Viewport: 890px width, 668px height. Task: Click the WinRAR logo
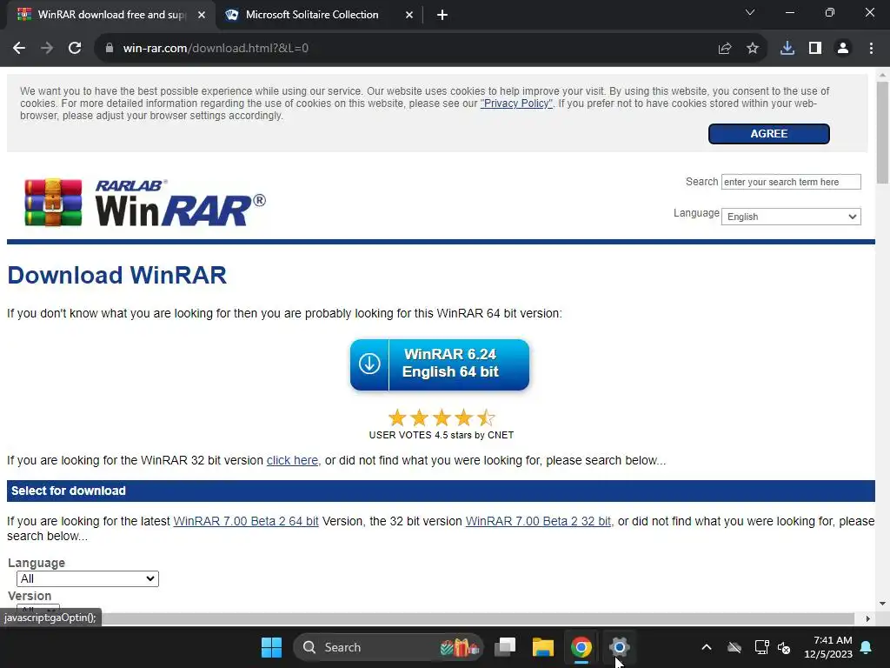[x=145, y=202]
